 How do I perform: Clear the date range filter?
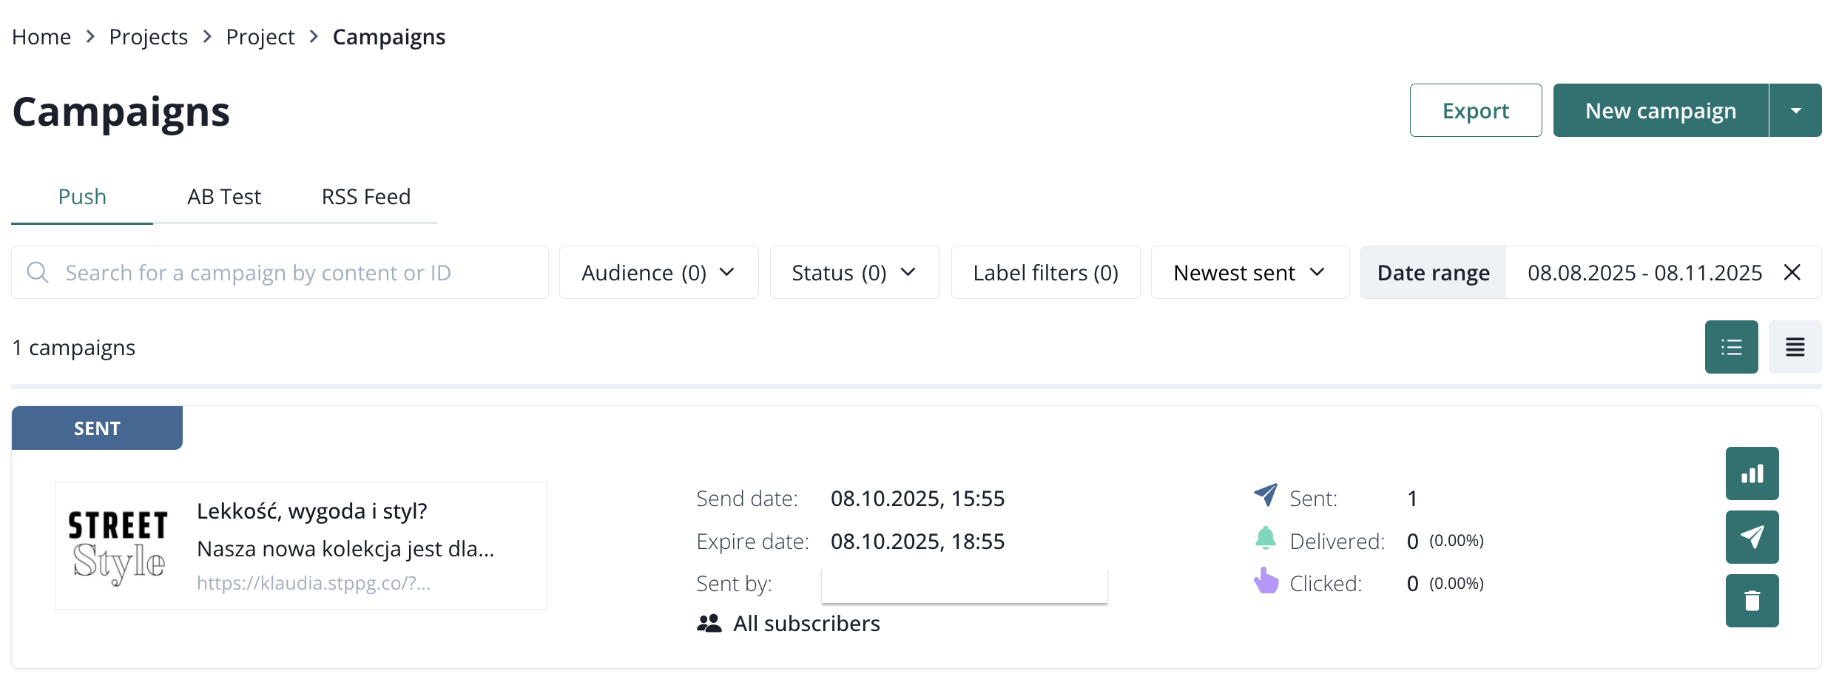[1792, 272]
